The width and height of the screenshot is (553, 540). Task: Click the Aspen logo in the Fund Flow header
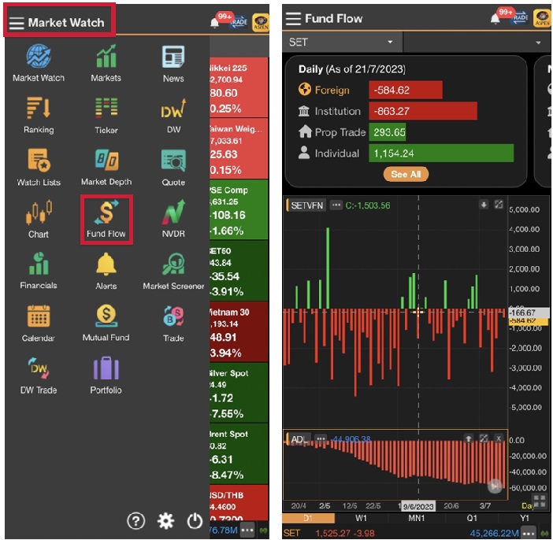coord(543,19)
